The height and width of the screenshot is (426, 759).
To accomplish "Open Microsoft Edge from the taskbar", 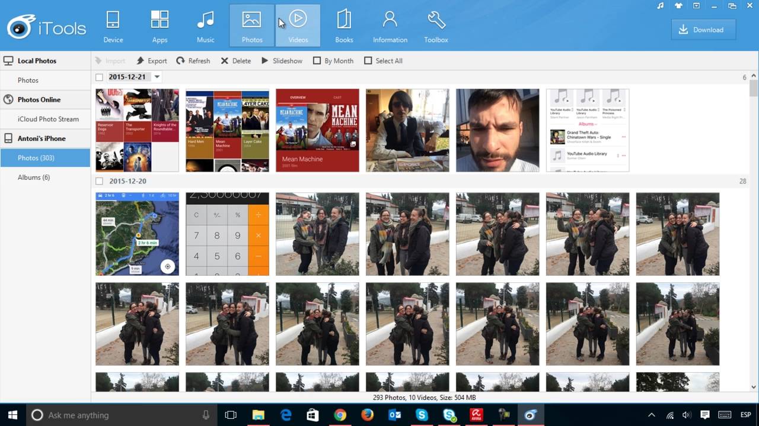I will pos(285,415).
